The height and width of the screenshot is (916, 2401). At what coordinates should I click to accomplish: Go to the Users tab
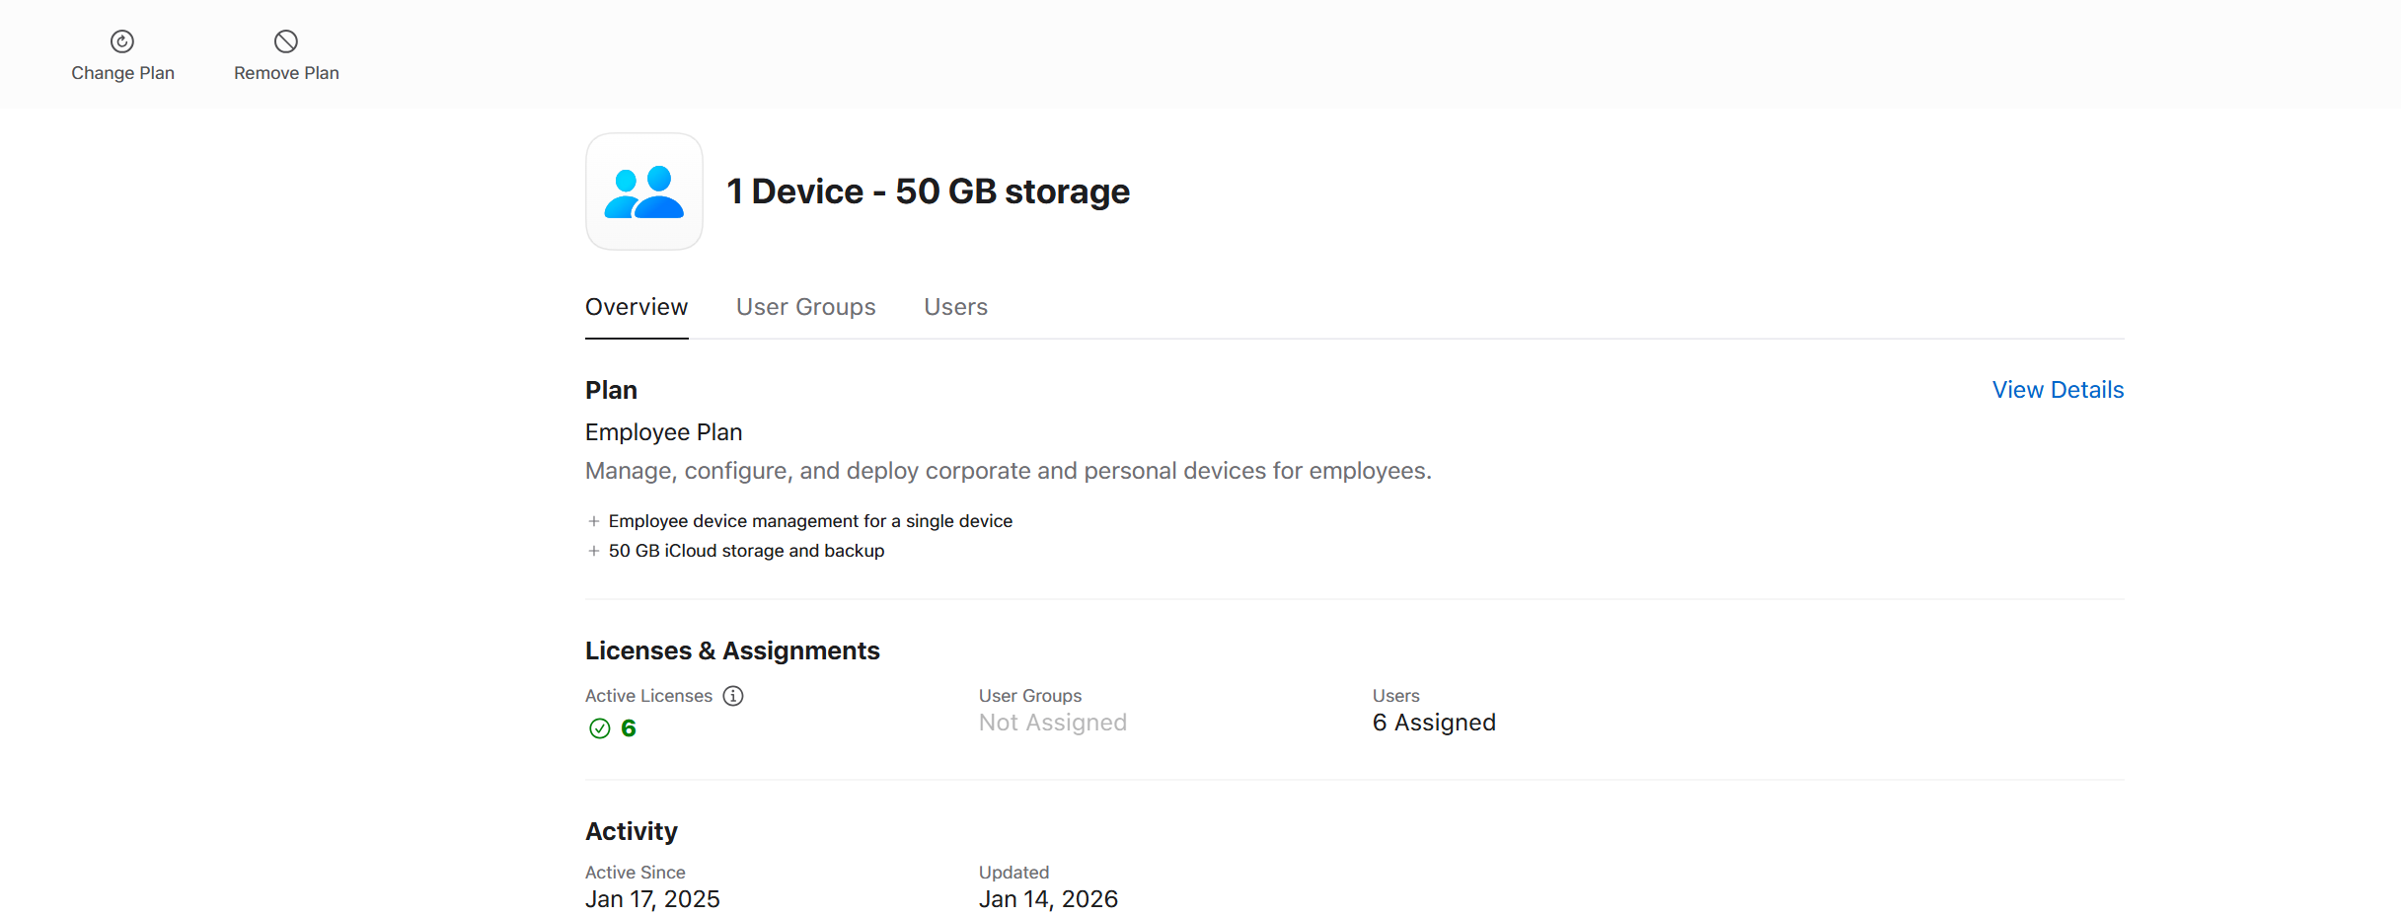(955, 307)
